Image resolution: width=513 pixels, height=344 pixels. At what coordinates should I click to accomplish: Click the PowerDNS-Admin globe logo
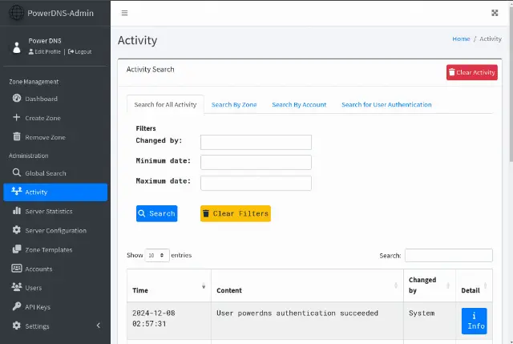(16, 13)
